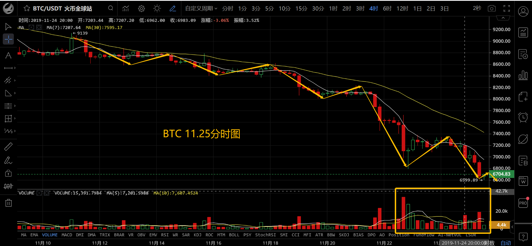Viewport: 532px width, 246px height.
Task: Select the arrow cursor tool
Action: (x=8, y=27)
